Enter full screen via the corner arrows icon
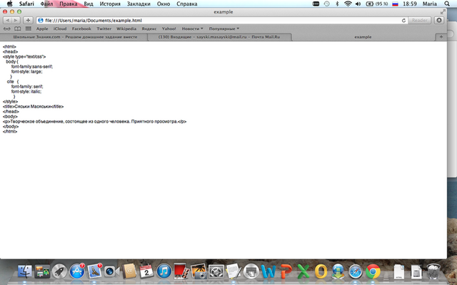This screenshot has height=285, width=457. coord(443,11)
